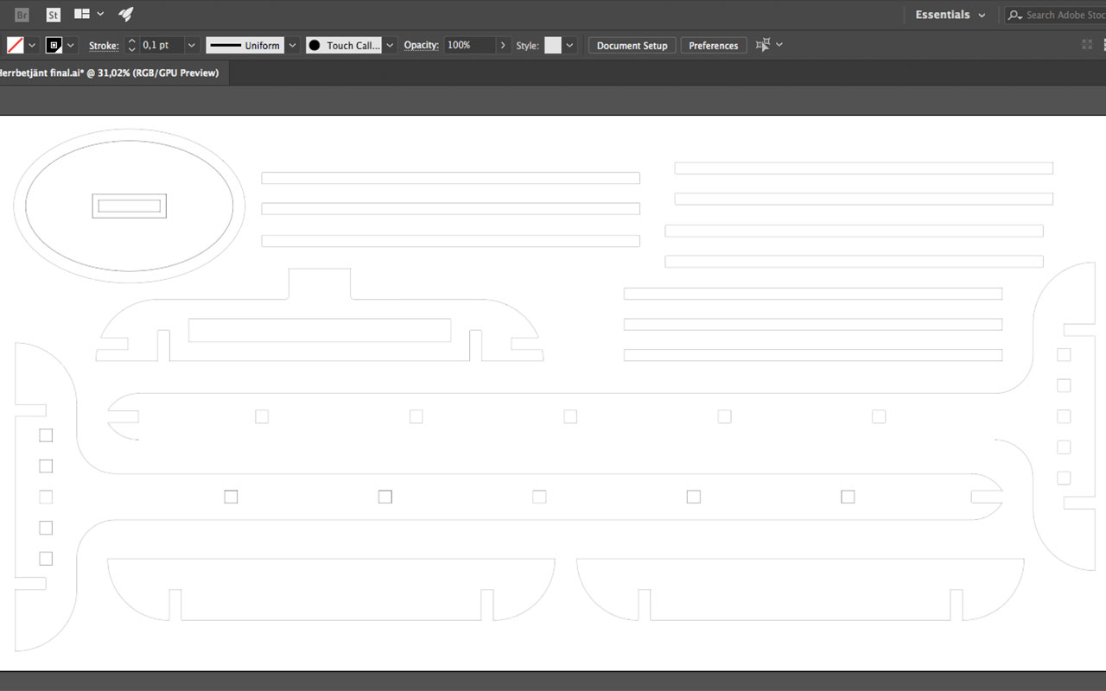The width and height of the screenshot is (1106, 691).
Task: Click the Touch Calligraphic brush definition
Action: point(344,45)
